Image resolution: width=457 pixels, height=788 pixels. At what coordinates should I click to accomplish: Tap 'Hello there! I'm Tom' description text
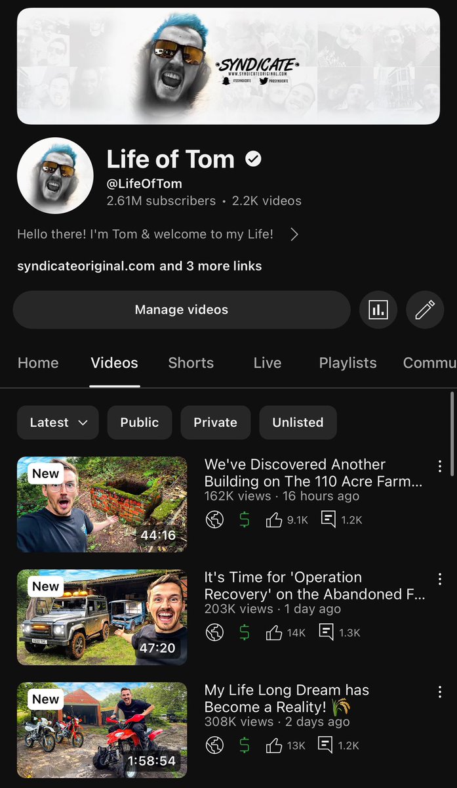(145, 234)
